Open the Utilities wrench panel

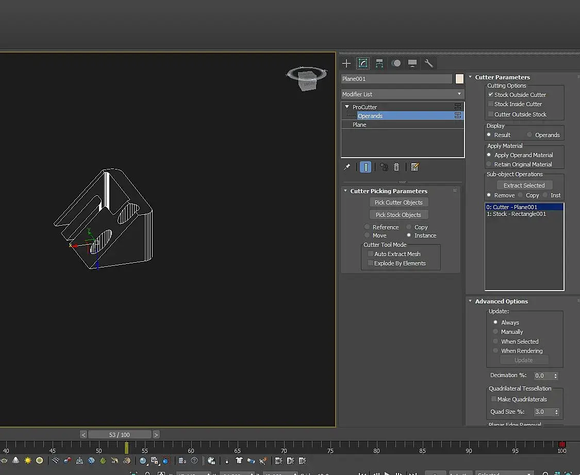pos(428,63)
